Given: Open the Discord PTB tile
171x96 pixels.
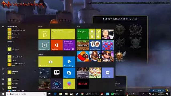Looking at the screenshot, I should [x=107, y=73].
